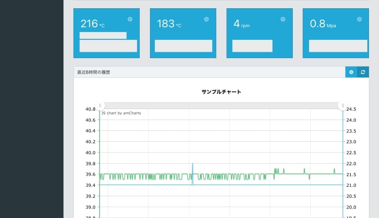This screenshot has height=218, width=379.
Task: Click the 39.6 left axis label
Action: click(90, 174)
